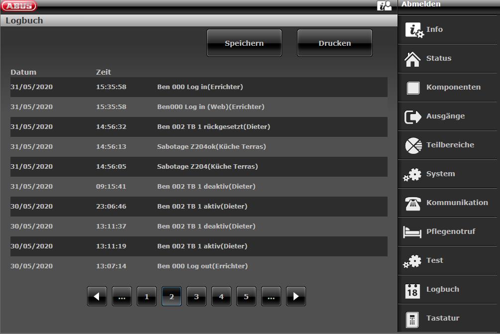Click the Teilbereiche pie icon

pyautogui.click(x=413, y=146)
